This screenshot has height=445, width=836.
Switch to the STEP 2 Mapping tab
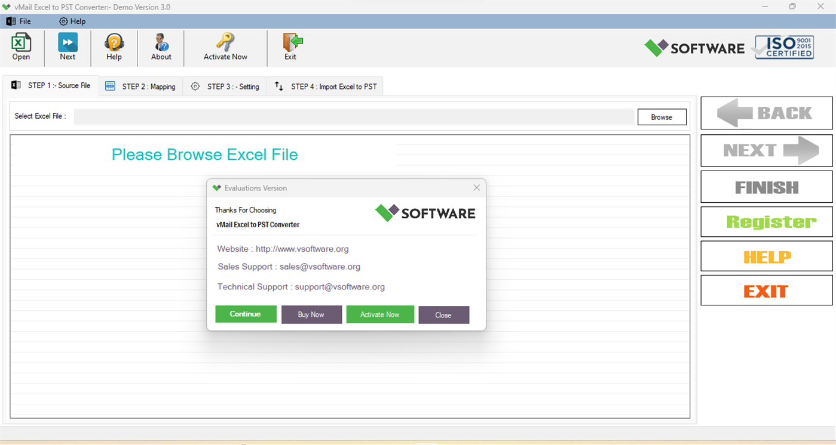tap(140, 86)
